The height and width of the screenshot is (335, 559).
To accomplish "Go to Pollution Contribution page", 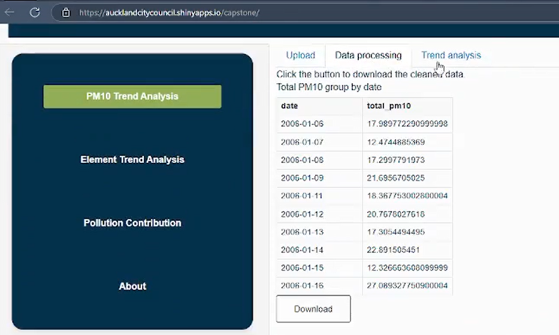I will [x=132, y=223].
